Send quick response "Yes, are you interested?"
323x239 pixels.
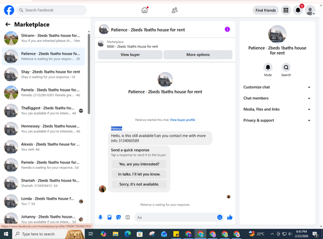pyautogui.click(x=139, y=164)
